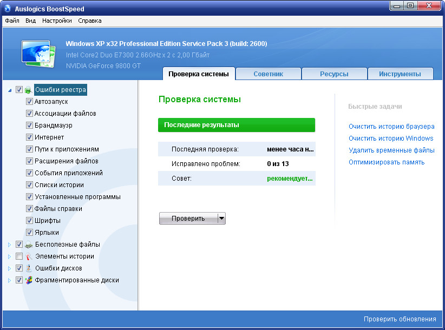
Task: Click the Последняя проверка row label
Action: point(205,149)
